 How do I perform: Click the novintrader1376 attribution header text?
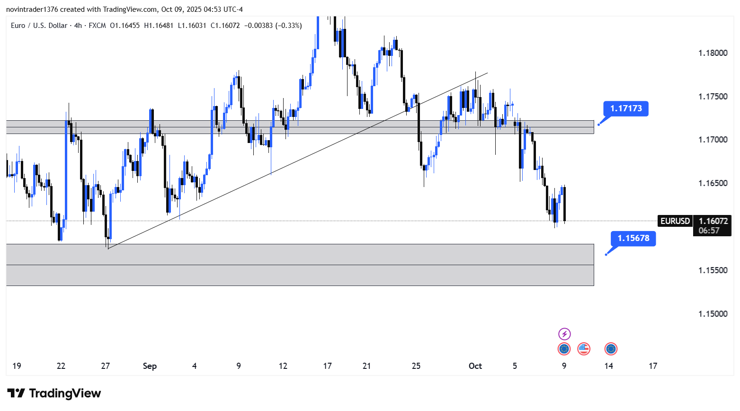[32, 9]
